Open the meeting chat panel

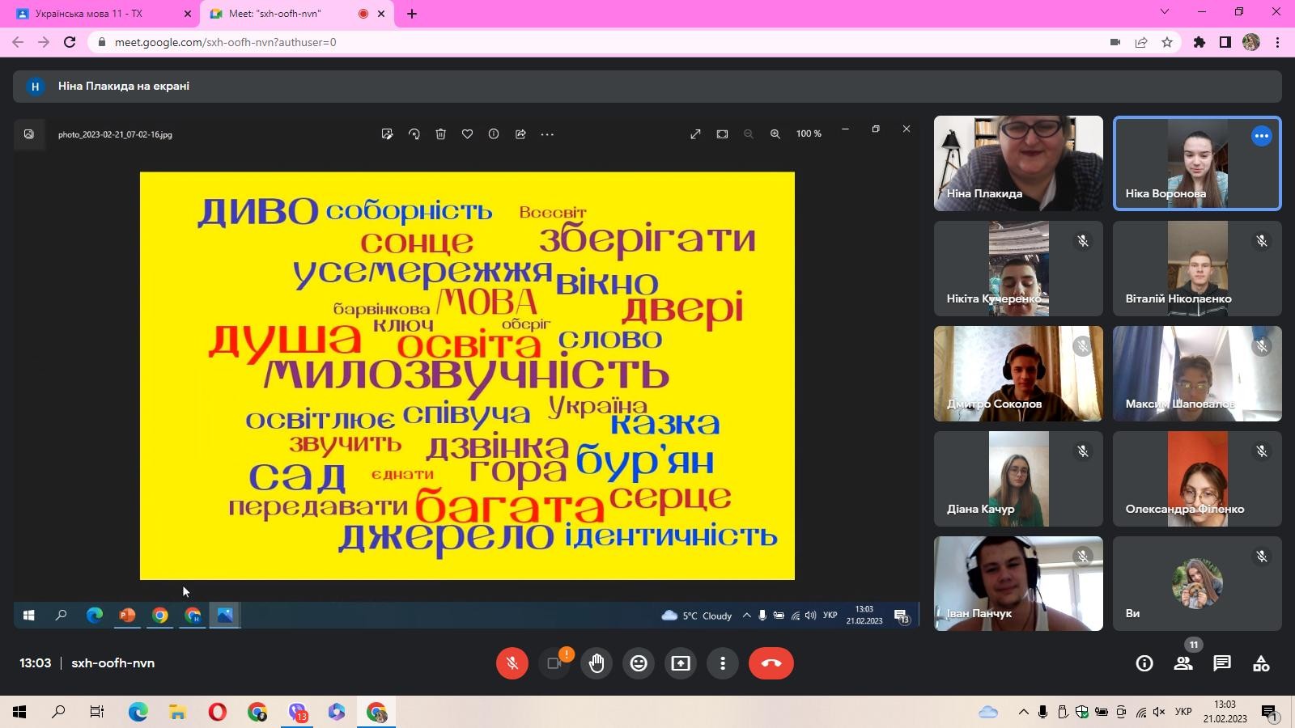pyautogui.click(x=1221, y=663)
